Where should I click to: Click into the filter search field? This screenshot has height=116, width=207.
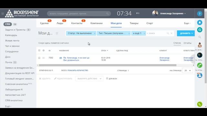tap(156, 33)
